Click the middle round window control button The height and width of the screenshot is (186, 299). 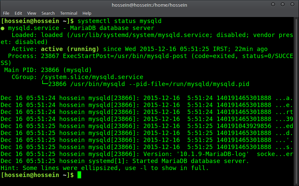coord(283,4)
